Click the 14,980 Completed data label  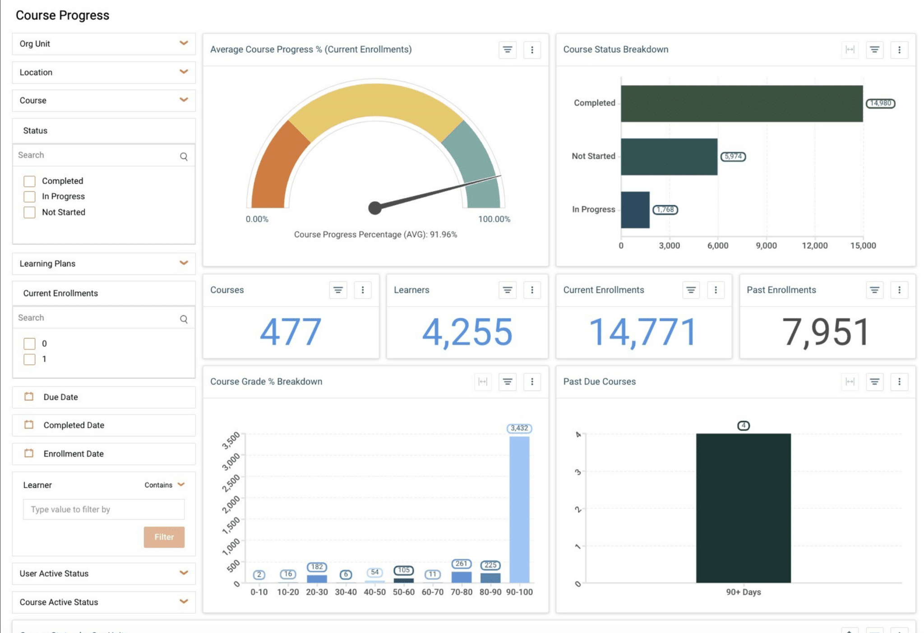[x=880, y=103]
